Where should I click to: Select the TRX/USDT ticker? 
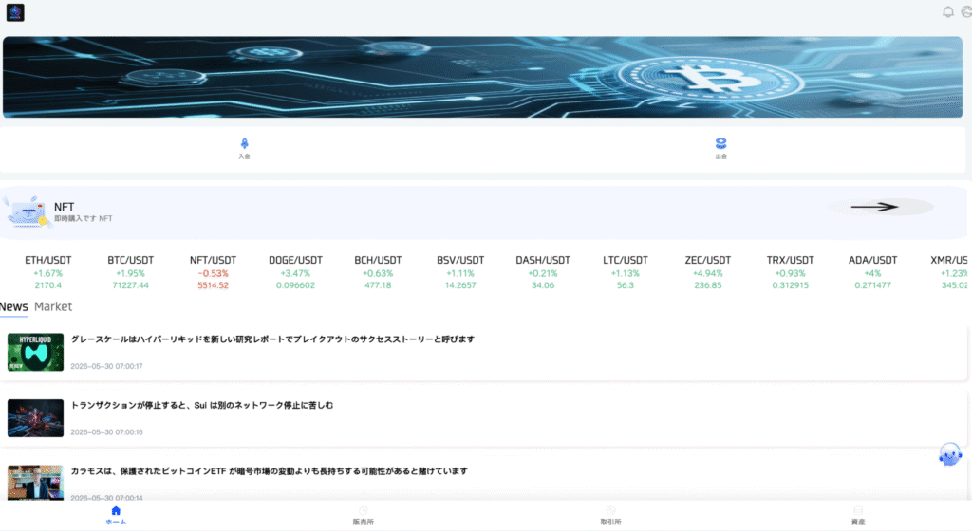click(x=790, y=272)
